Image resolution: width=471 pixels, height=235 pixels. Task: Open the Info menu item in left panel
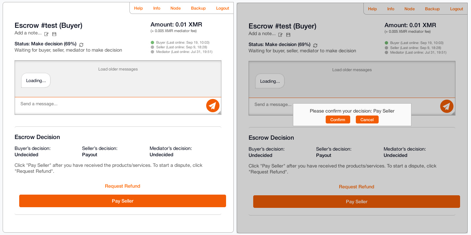click(x=157, y=8)
